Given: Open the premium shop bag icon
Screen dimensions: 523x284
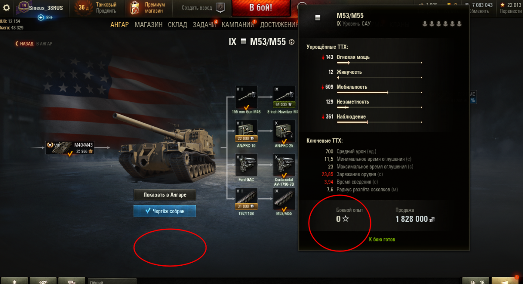Looking at the screenshot, I should coord(135,8).
